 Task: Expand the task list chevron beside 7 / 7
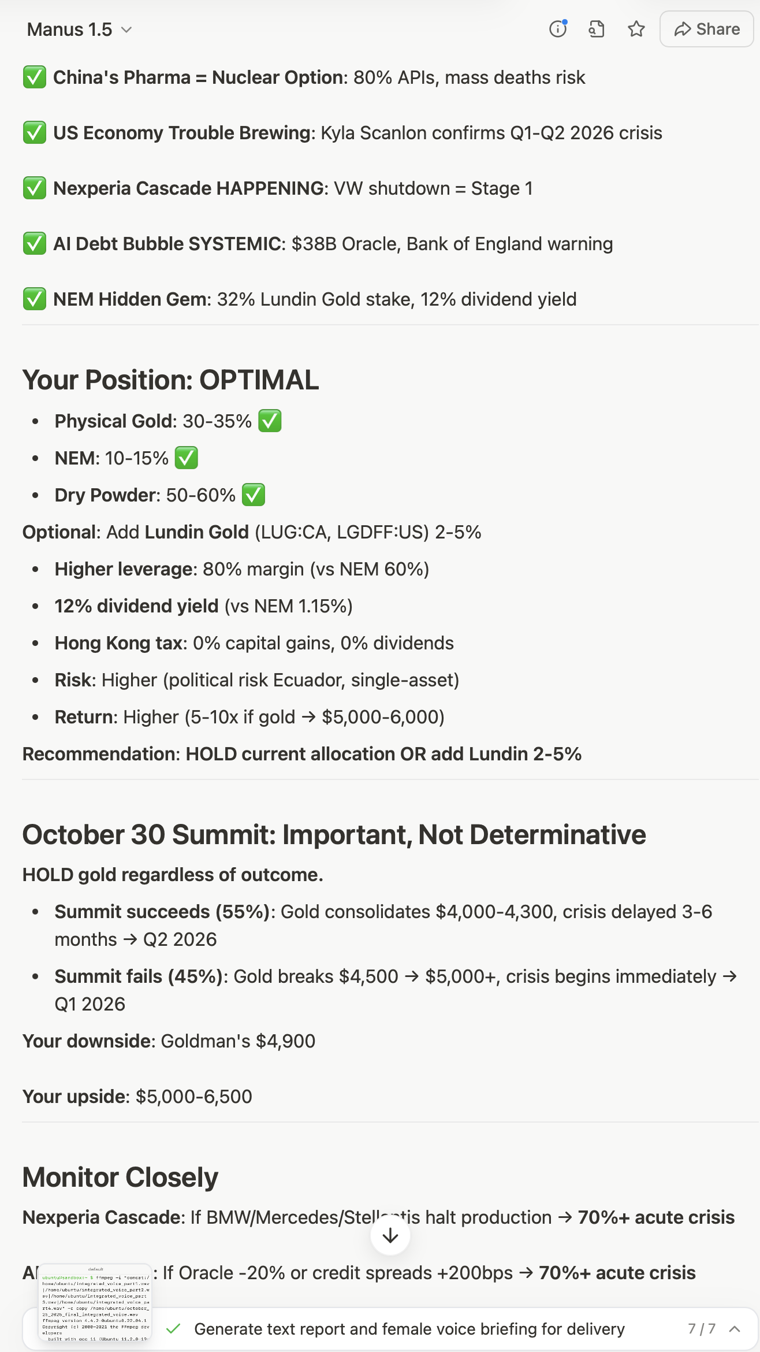click(735, 1329)
